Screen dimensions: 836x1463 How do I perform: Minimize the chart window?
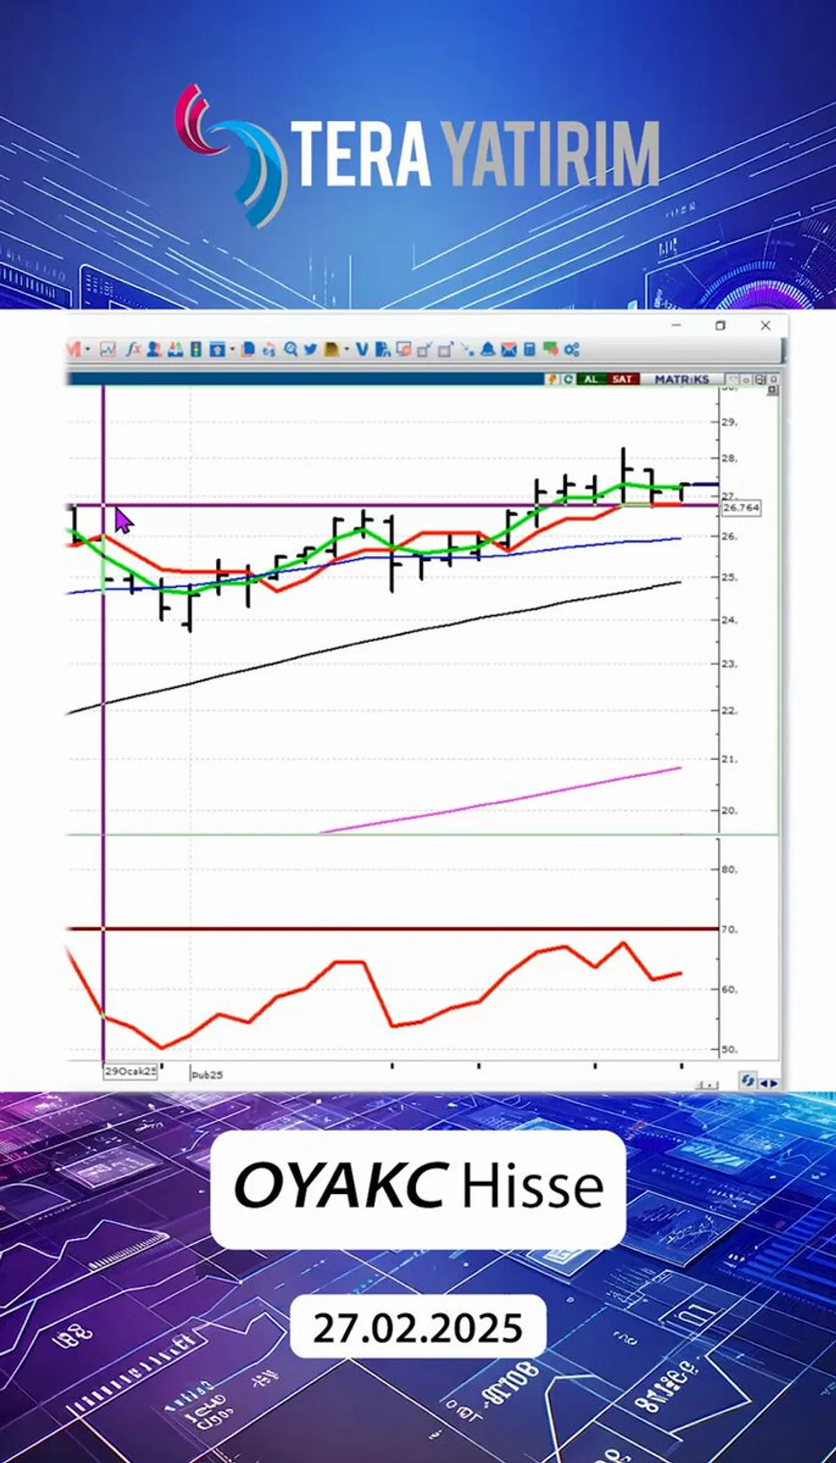(676, 325)
